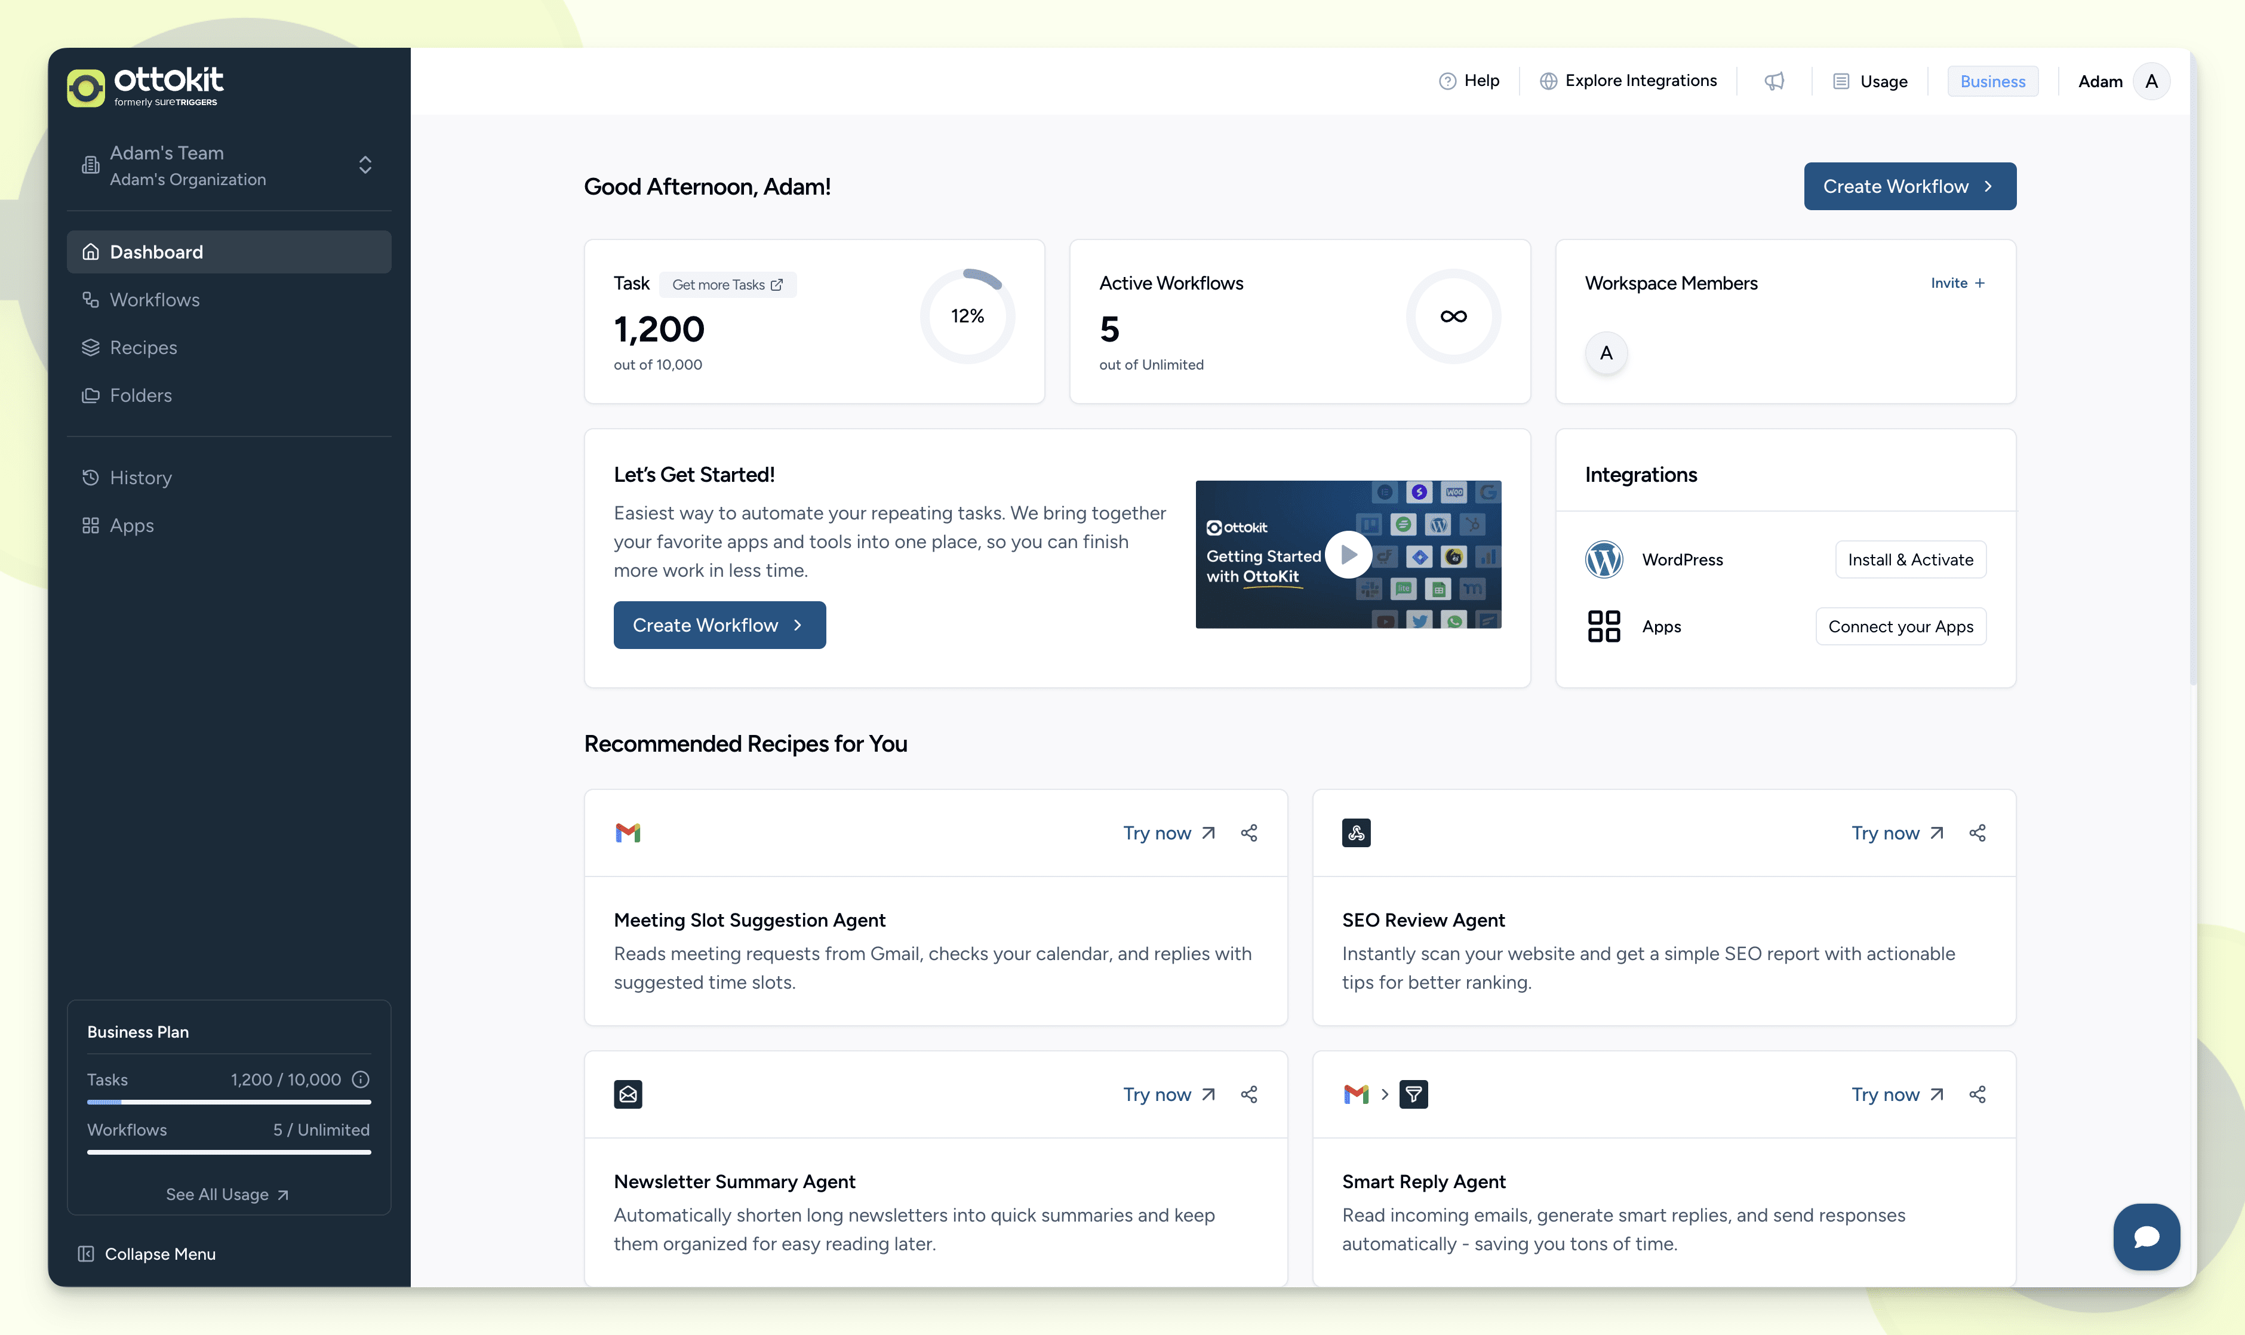The image size is (2245, 1335).
Task: Share the SEO Review Agent recipe
Action: point(1977,833)
